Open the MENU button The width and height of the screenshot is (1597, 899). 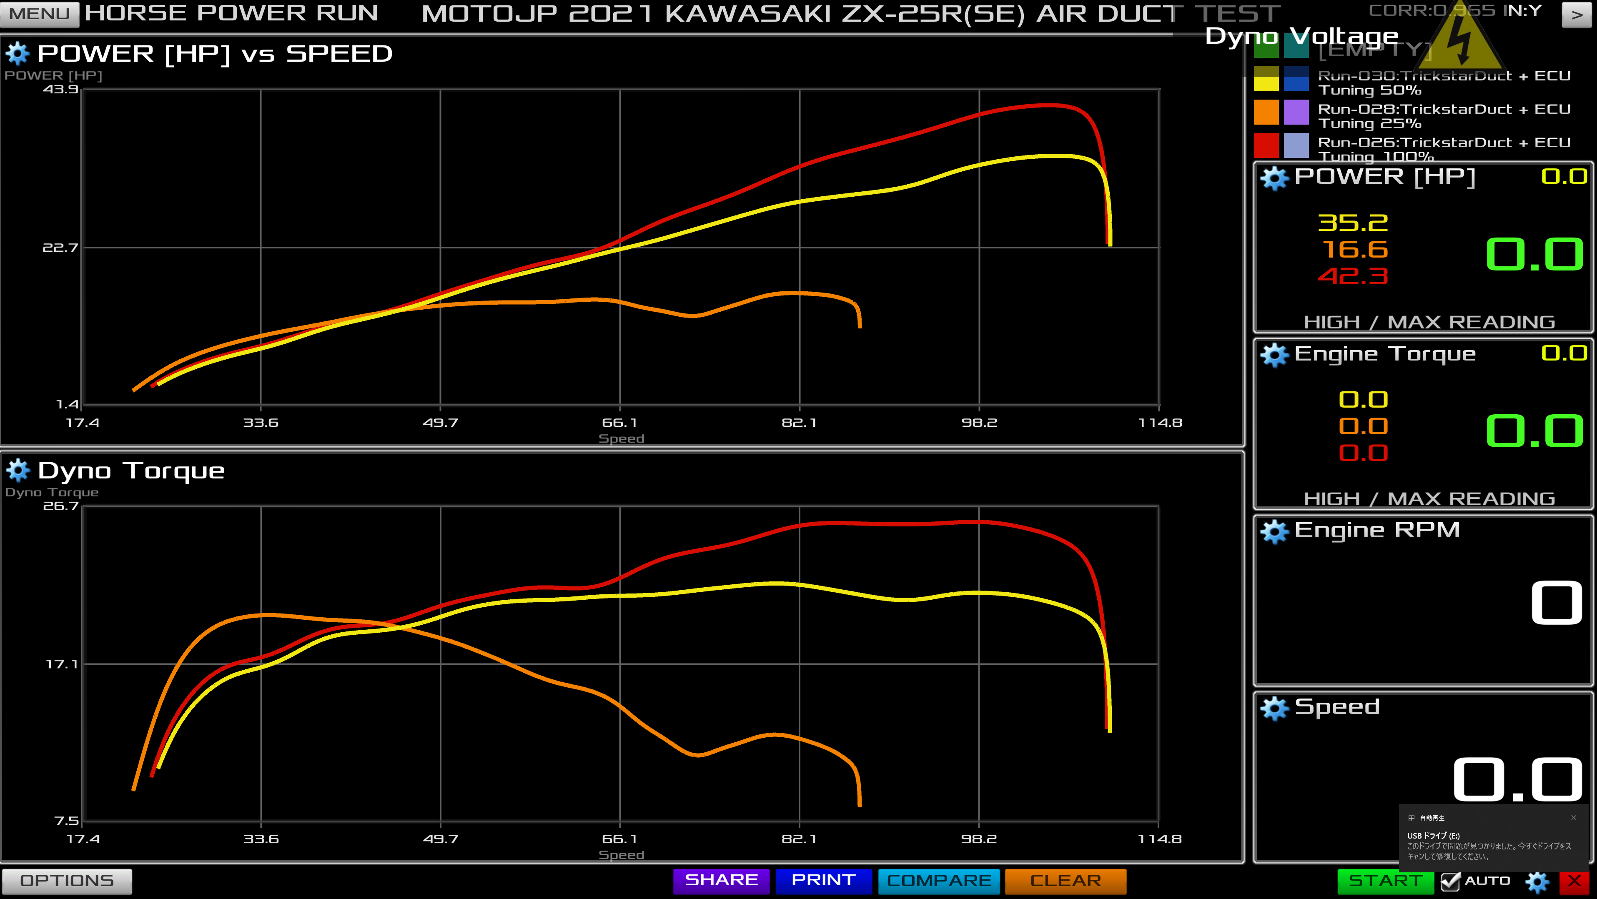(x=40, y=14)
